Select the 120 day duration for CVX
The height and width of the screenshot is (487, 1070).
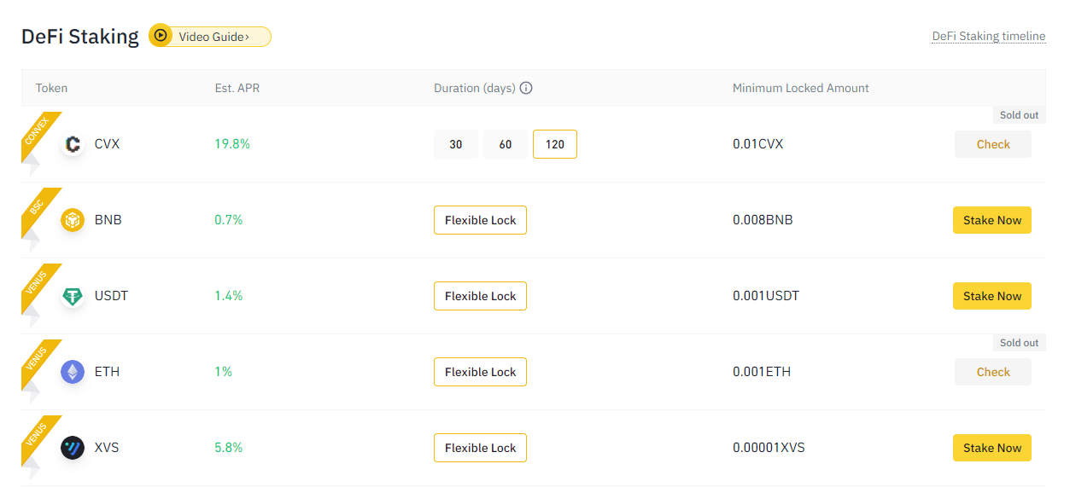(555, 144)
